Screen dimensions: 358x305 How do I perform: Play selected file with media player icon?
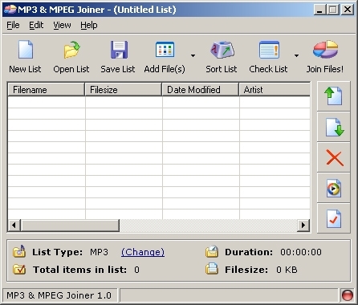[333, 188]
